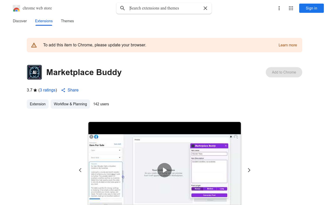Open the Themes tab

67,21
